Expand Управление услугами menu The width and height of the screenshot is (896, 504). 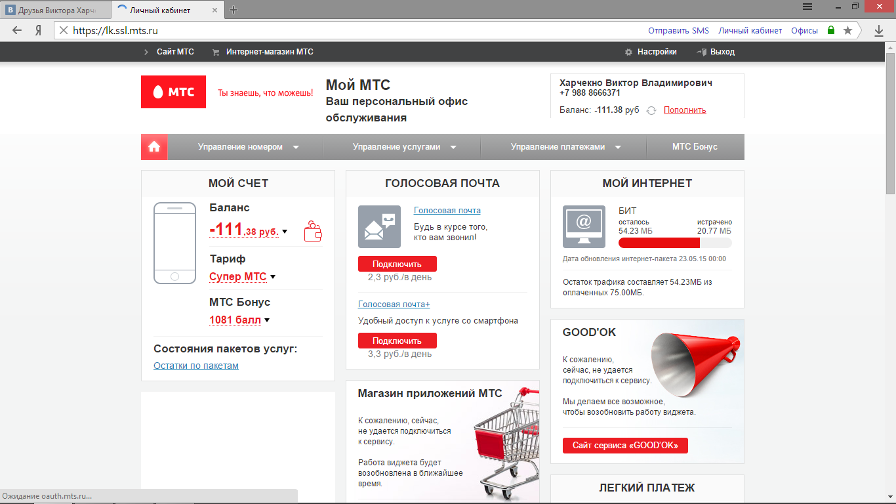(x=405, y=147)
